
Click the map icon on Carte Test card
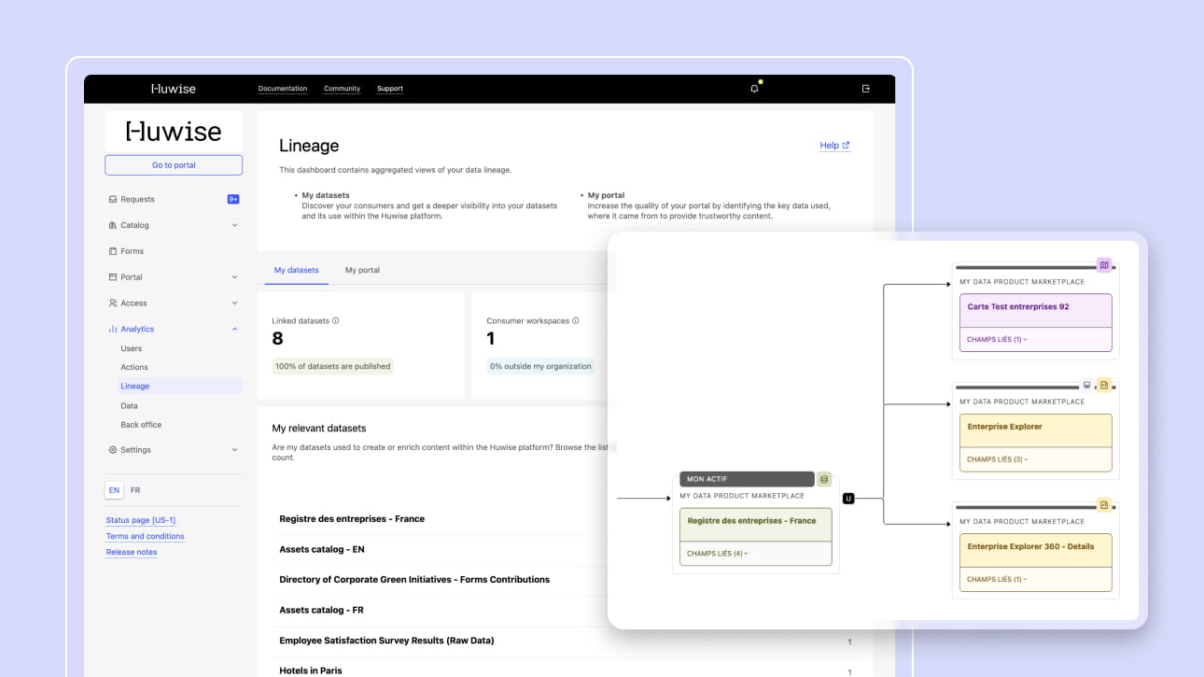point(1104,265)
